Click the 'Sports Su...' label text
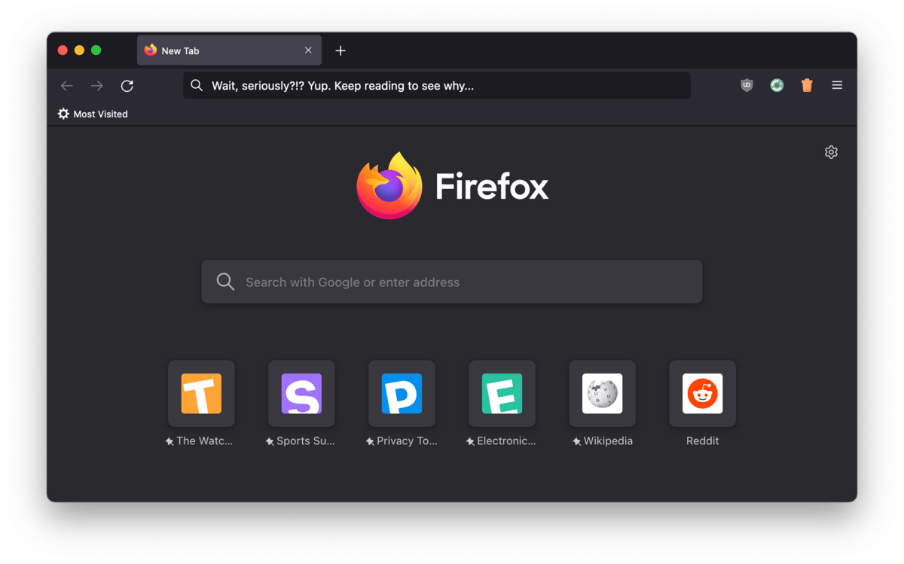This screenshot has height=564, width=904. pyautogui.click(x=305, y=441)
